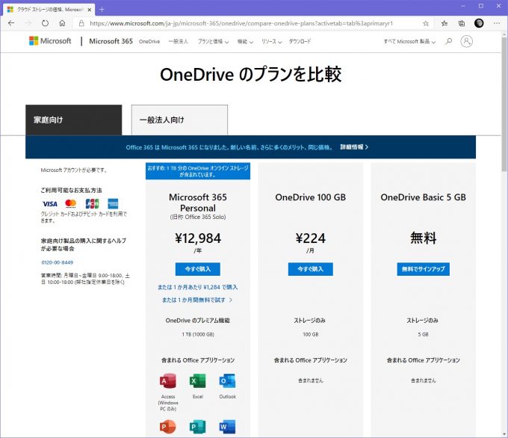Click the Microsoft logo
This screenshot has height=438, width=508.
tap(50, 41)
